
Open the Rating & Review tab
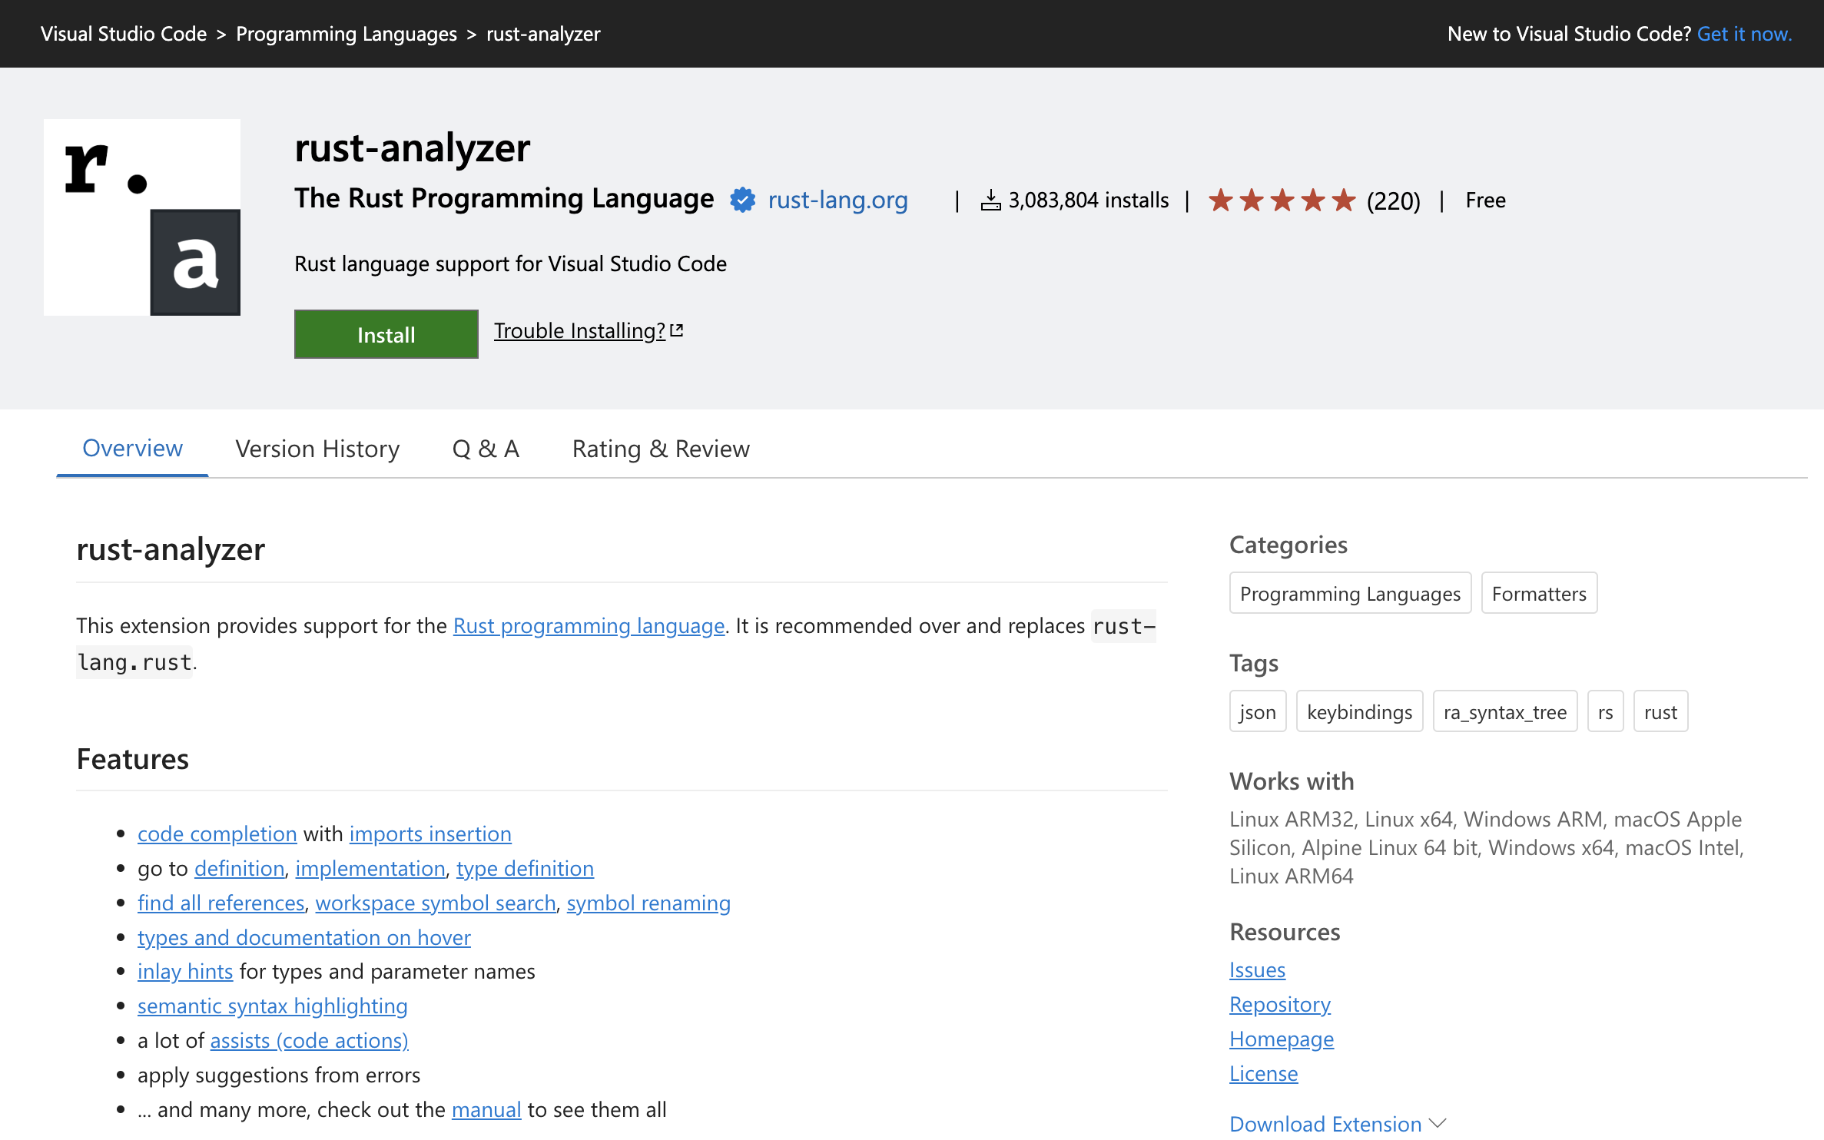coord(661,449)
